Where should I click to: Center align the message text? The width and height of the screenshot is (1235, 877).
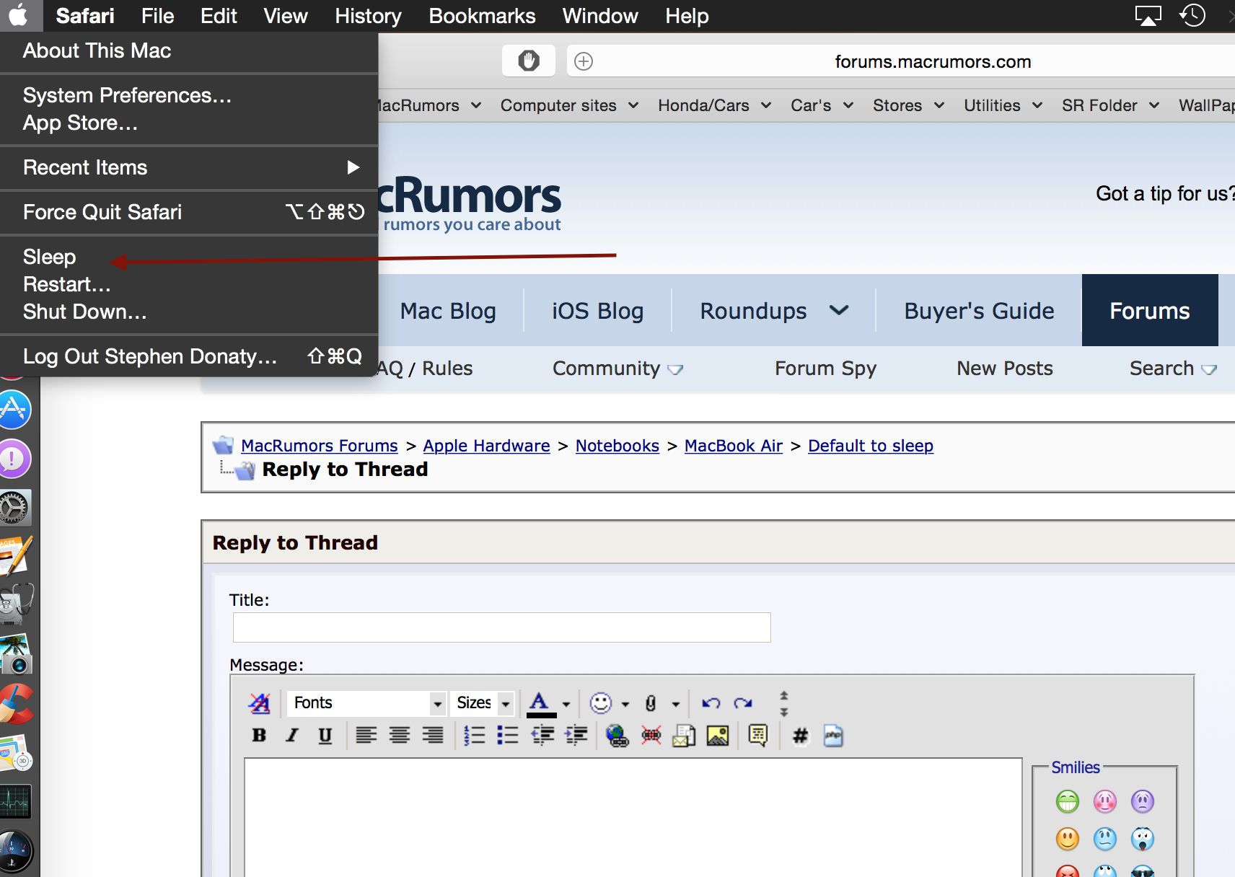pyautogui.click(x=400, y=735)
